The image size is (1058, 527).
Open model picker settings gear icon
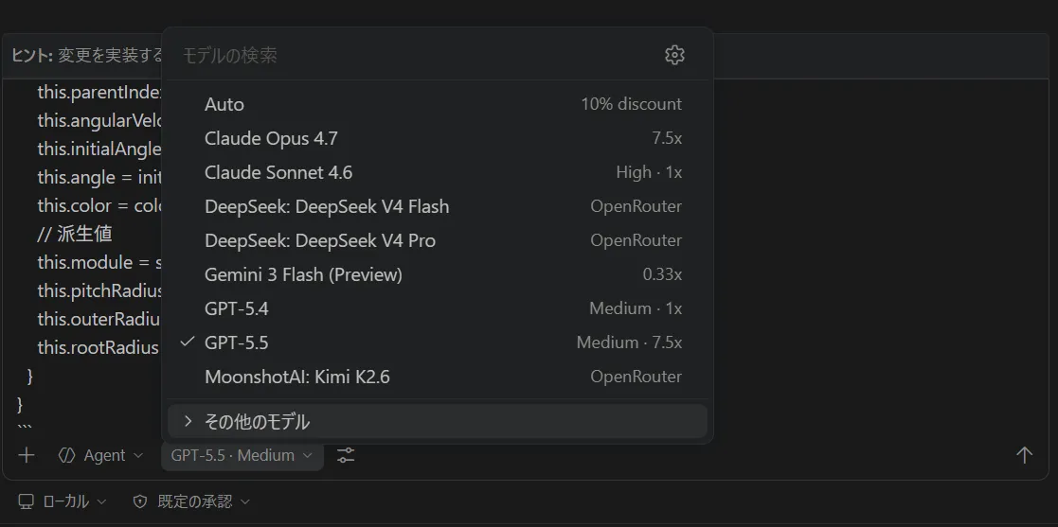tap(674, 55)
